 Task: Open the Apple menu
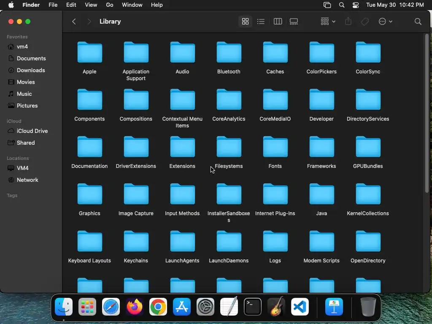(11, 5)
